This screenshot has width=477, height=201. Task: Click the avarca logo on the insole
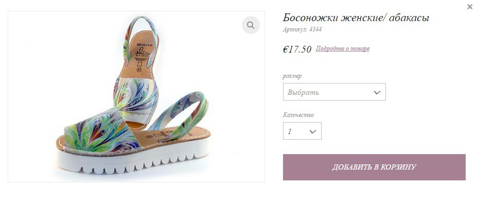tap(143, 45)
